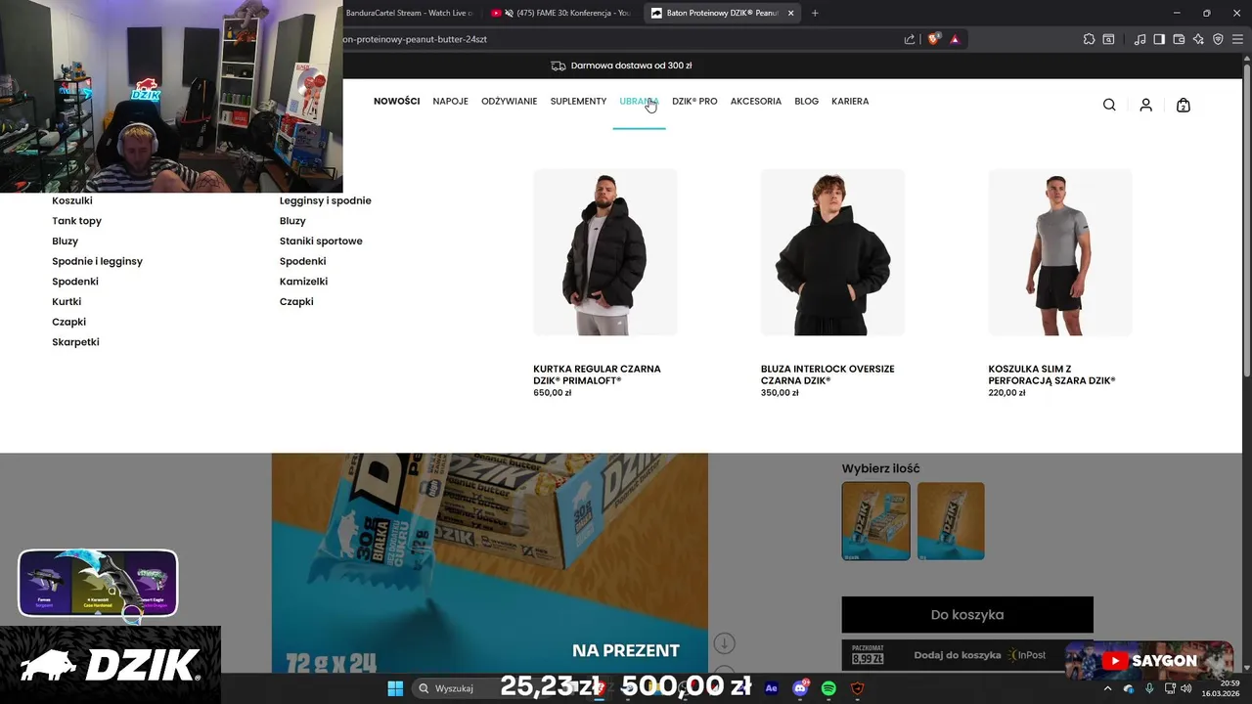Open Discord from the taskbar
This screenshot has width=1252, height=704.
(x=800, y=688)
